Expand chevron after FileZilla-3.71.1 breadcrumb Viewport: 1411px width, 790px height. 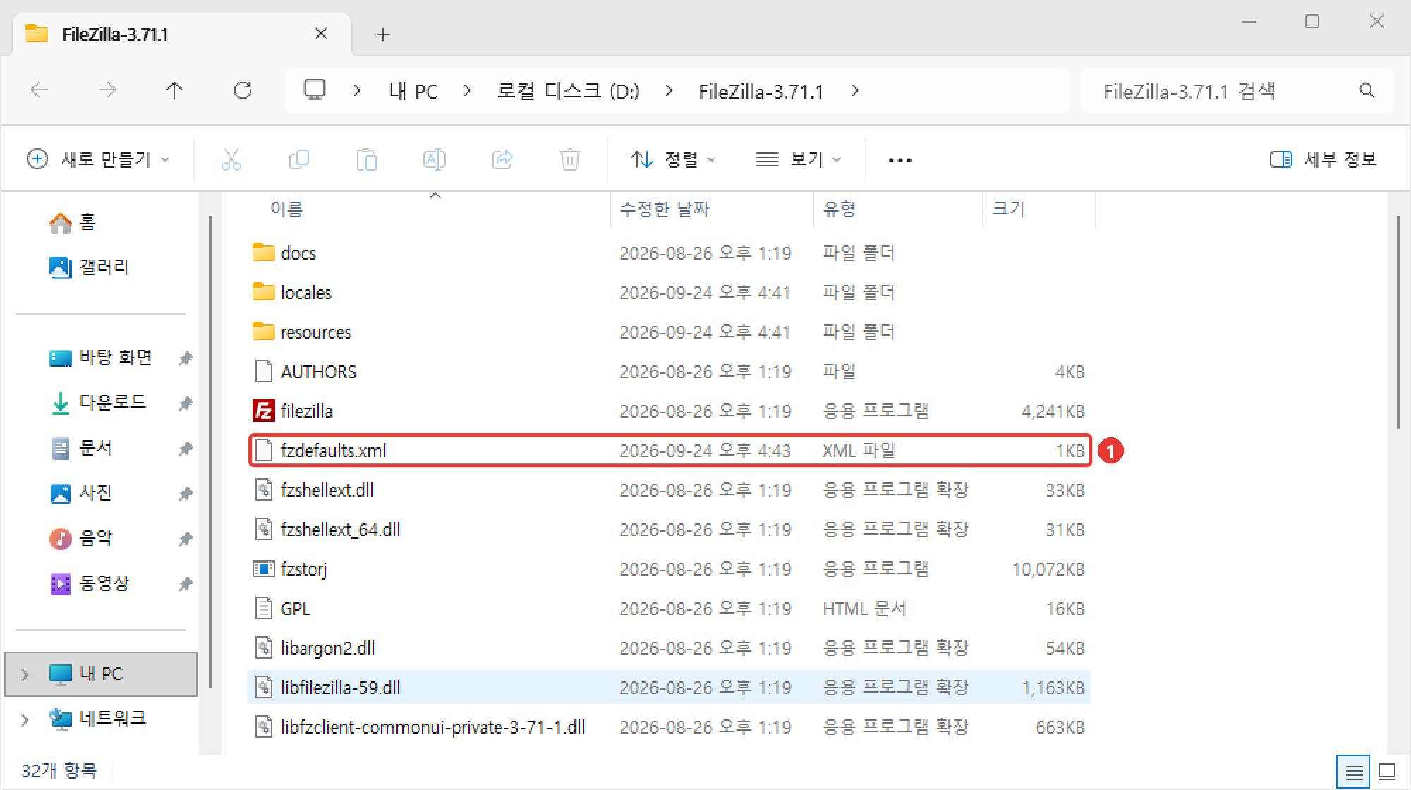(x=855, y=90)
